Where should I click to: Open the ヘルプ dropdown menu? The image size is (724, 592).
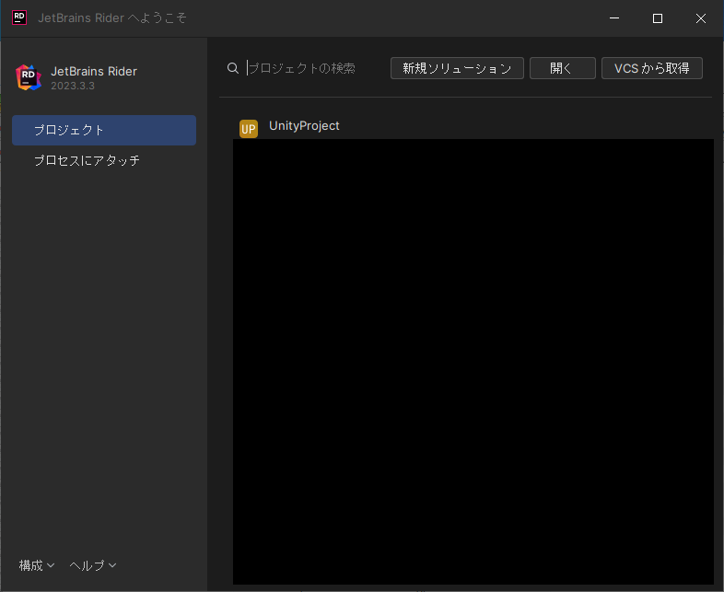93,565
